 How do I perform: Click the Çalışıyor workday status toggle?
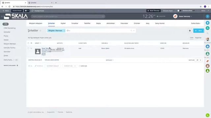tap(161, 16)
